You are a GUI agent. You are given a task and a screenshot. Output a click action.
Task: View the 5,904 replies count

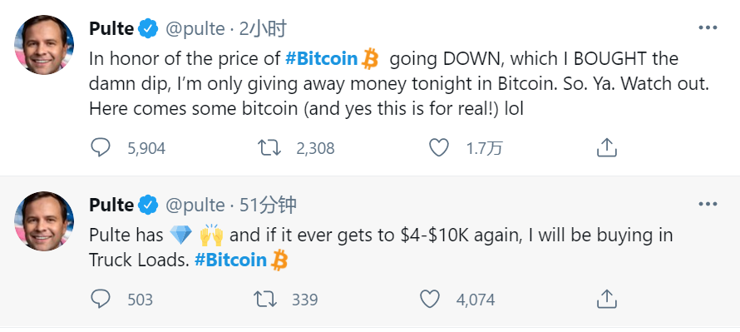tap(146, 149)
